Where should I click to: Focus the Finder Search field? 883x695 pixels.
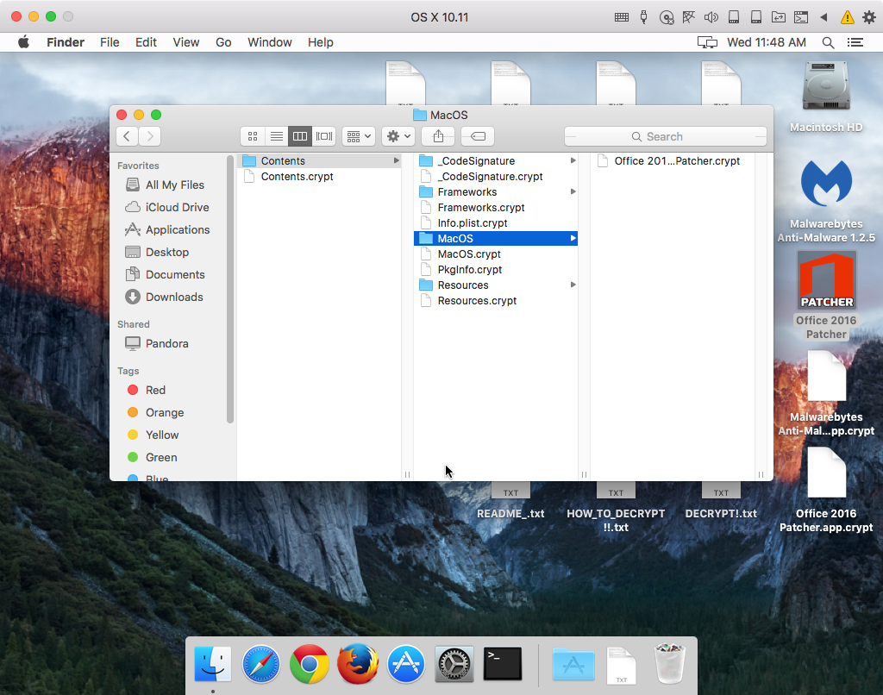coord(666,136)
